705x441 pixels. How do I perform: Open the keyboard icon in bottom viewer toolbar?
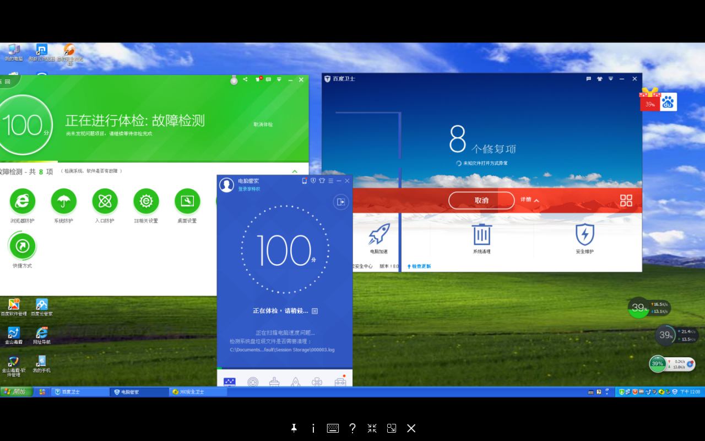click(x=333, y=428)
